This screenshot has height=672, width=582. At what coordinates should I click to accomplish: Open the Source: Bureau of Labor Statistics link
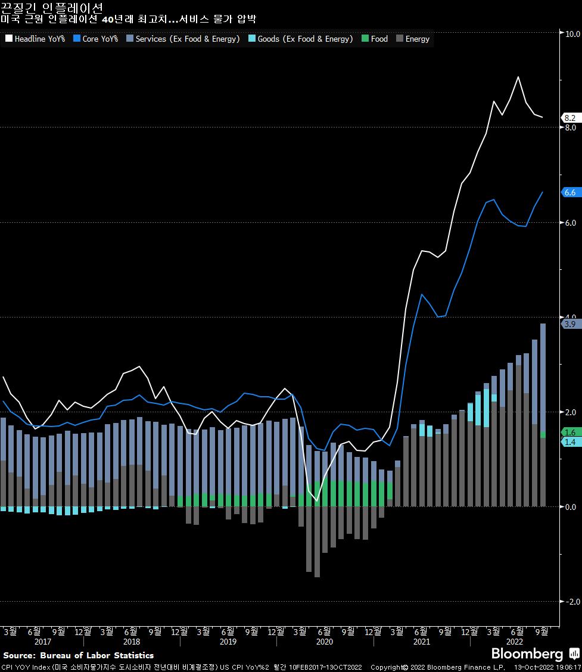coord(79,654)
